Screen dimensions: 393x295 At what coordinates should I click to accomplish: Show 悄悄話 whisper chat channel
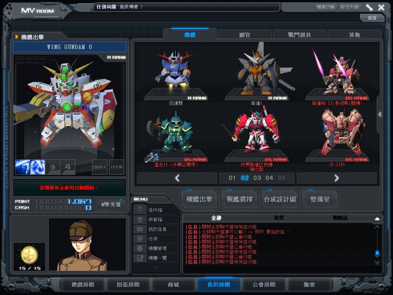(340, 218)
